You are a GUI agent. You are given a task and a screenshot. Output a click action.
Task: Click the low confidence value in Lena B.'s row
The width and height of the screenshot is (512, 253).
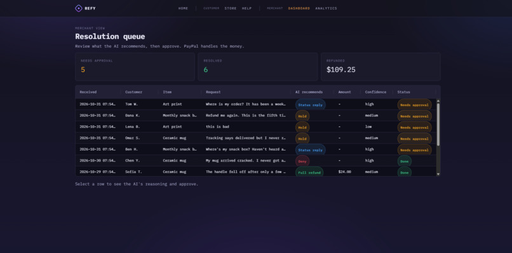tap(368, 126)
